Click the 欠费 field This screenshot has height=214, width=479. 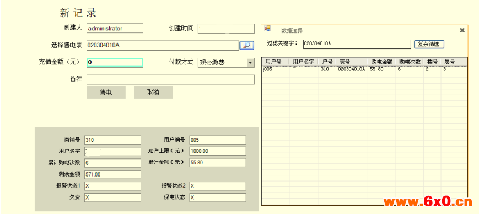coord(113,197)
